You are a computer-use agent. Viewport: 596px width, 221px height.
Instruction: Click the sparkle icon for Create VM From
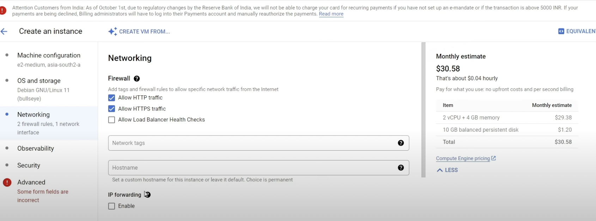point(112,32)
